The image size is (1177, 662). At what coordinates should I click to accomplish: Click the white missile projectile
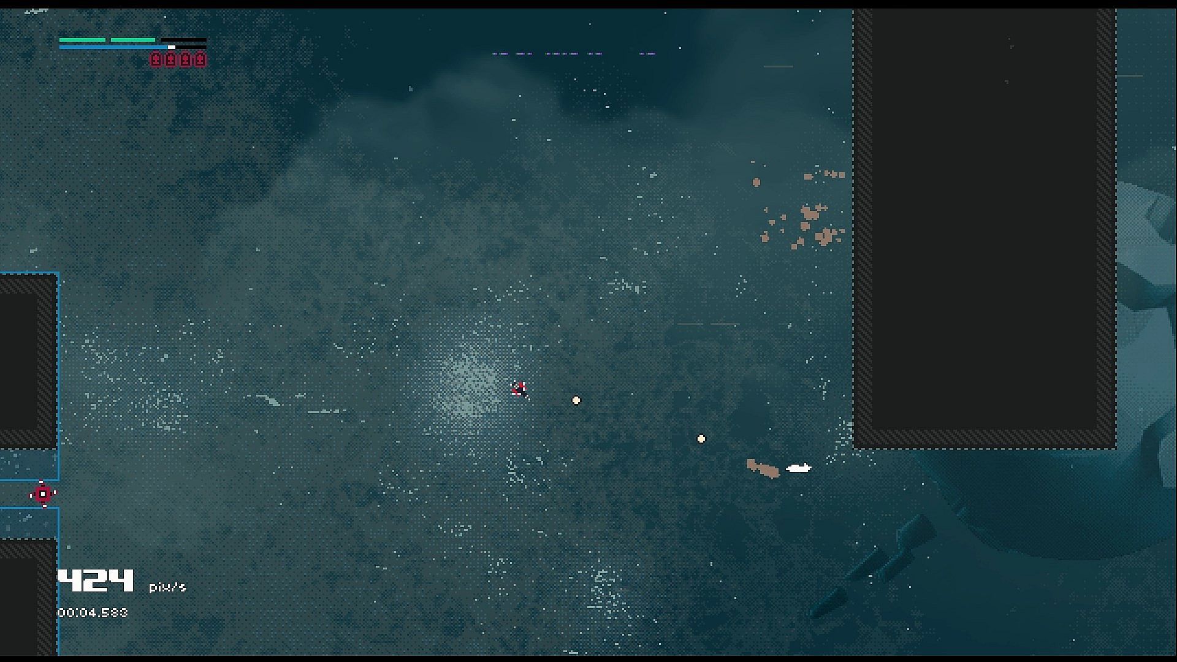pos(799,468)
